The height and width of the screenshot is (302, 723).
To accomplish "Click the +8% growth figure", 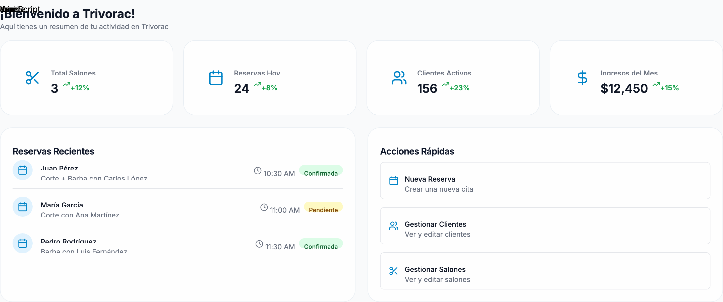I will pos(269,88).
